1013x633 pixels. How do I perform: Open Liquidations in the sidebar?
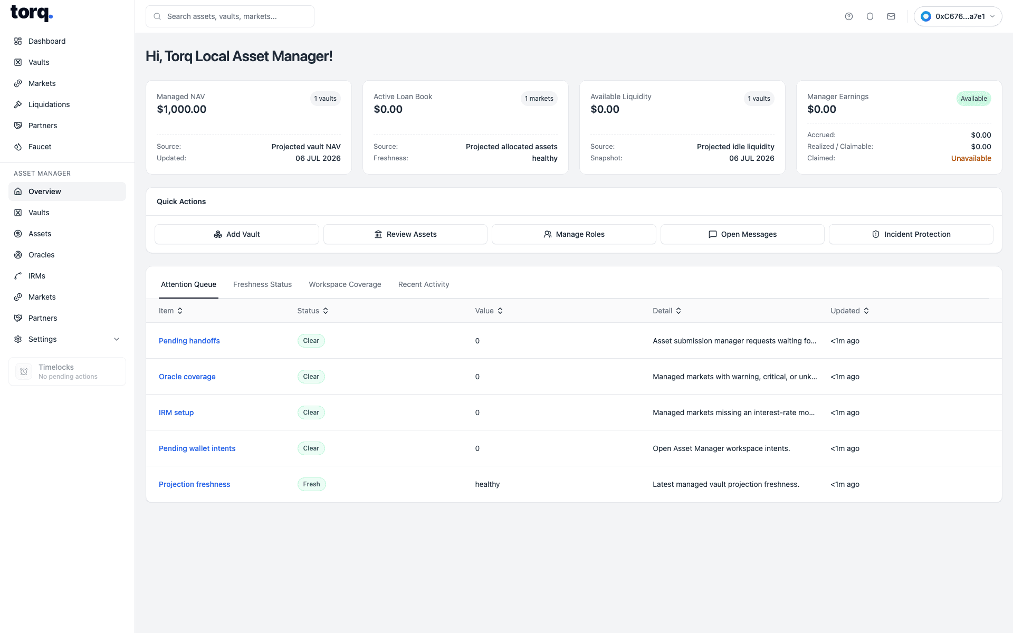(x=67, y=104)
